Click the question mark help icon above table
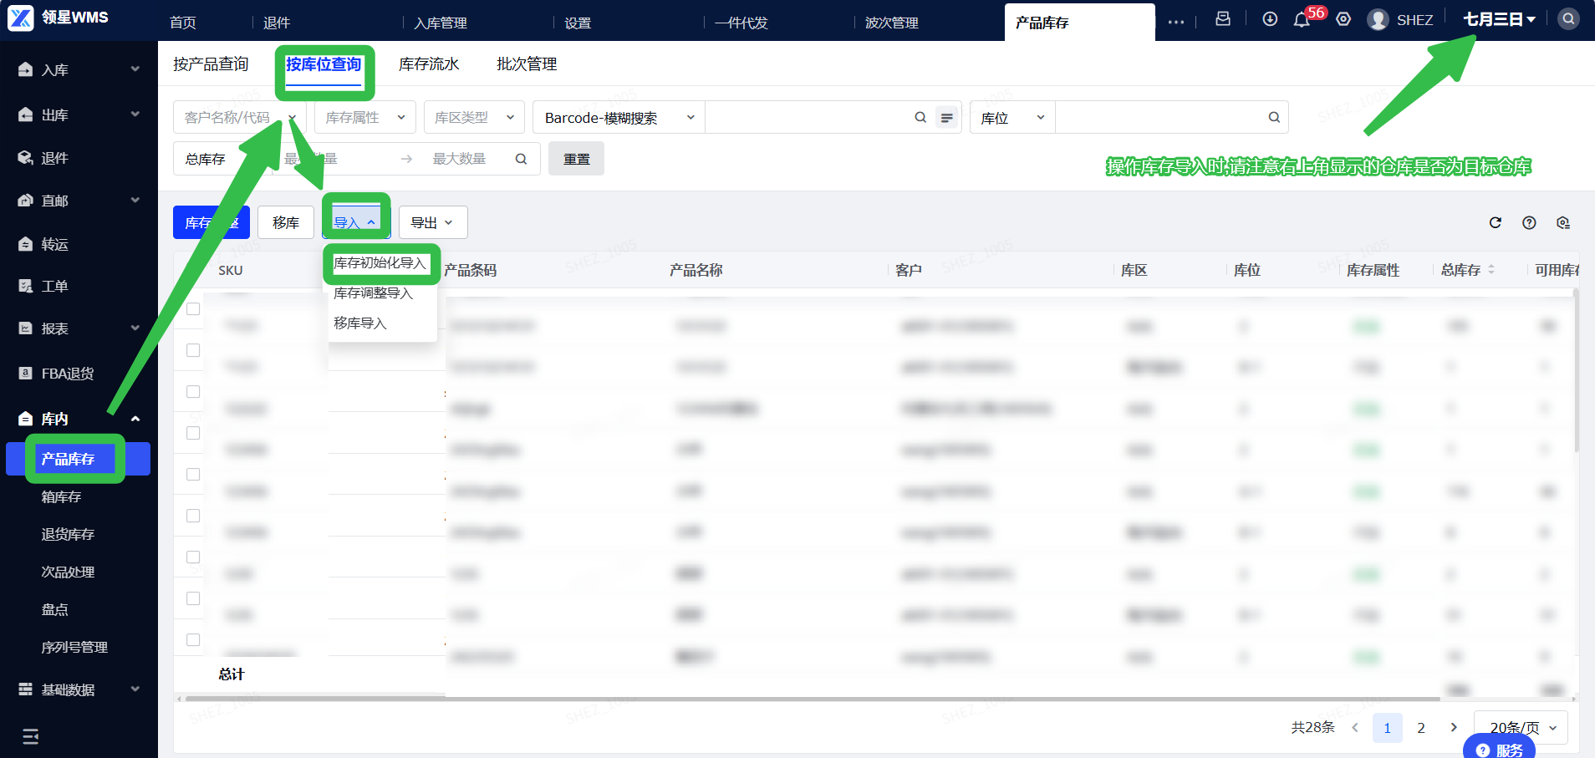1595x758 pixels. pyautogui.click(x=1529, y=222)
